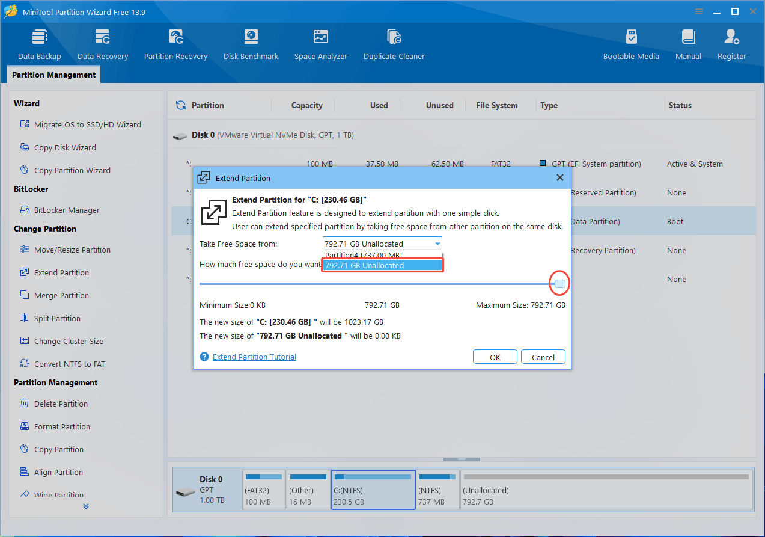Click the free space slider handle

560,284
